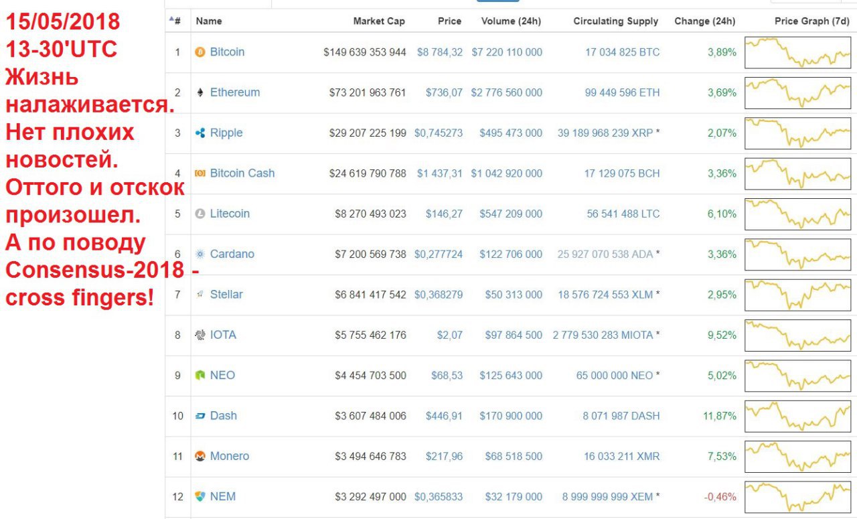This screenshot has height=519, width=857.
Task: Click the Stellar rocket logo icon
Action: click(200, 295)
